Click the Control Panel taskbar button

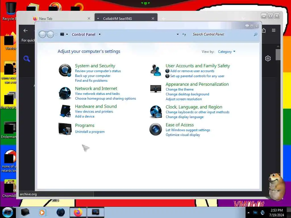coord(95,212)
